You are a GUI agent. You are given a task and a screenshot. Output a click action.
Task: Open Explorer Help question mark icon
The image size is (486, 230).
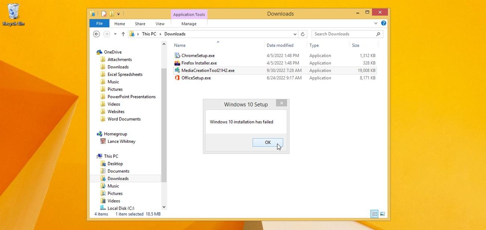384,23
